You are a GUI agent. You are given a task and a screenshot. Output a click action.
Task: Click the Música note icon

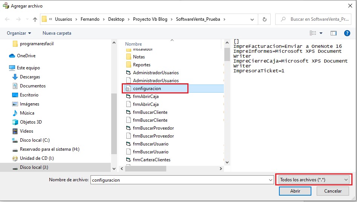tap(15, 113)
